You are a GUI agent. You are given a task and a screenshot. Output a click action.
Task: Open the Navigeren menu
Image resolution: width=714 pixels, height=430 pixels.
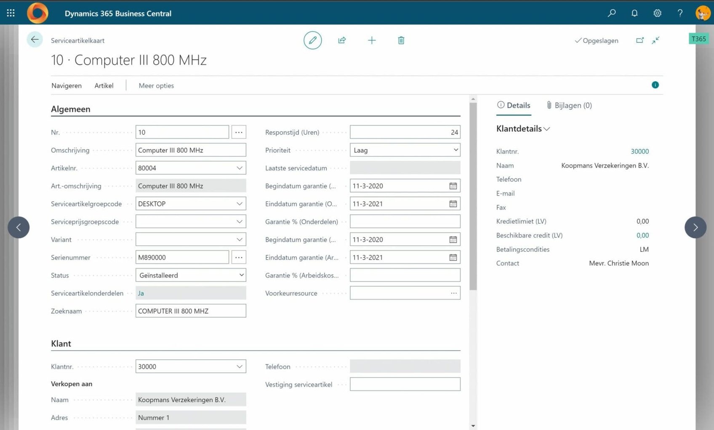click(x=67, y=85)
